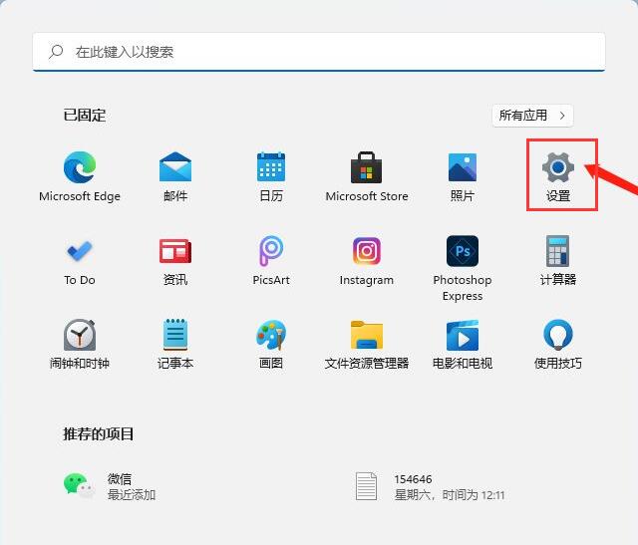638x545 pixels.
Task: Open Photoshop Express
Action: coord(463,268)
